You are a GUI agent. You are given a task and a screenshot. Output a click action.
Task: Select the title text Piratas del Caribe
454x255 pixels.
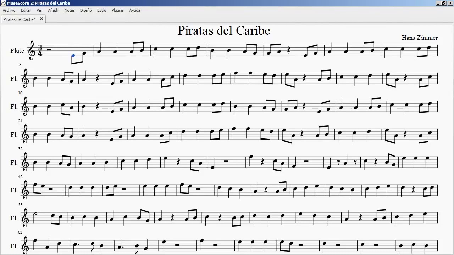224,30
